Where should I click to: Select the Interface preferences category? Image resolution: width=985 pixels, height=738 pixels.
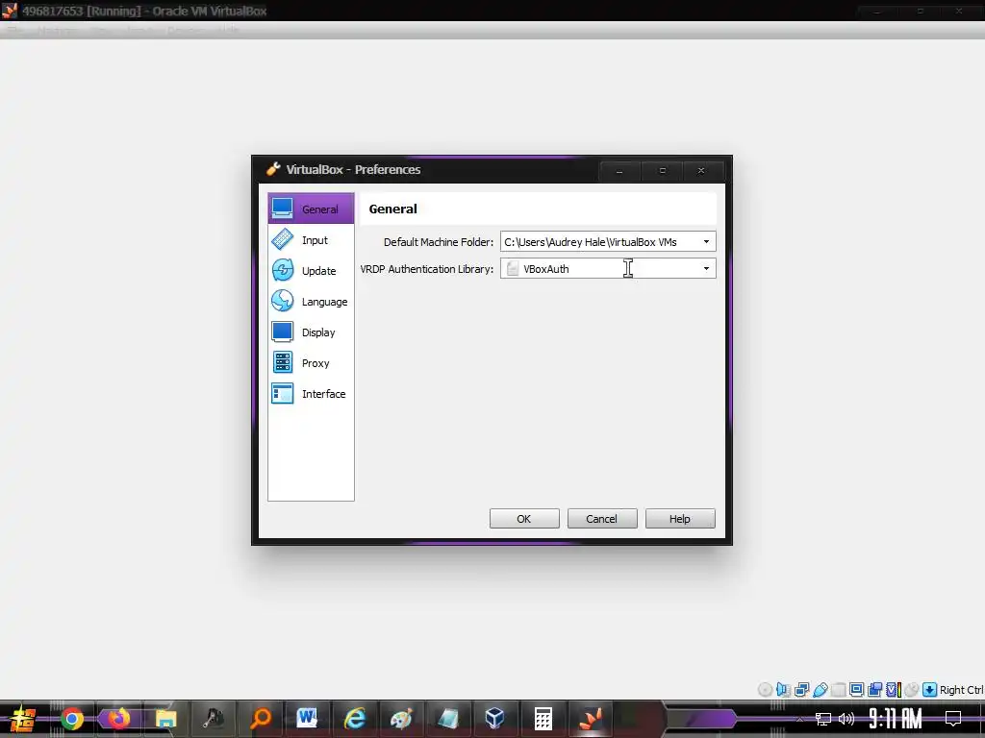pyautogui.click(x=311, y=393)
